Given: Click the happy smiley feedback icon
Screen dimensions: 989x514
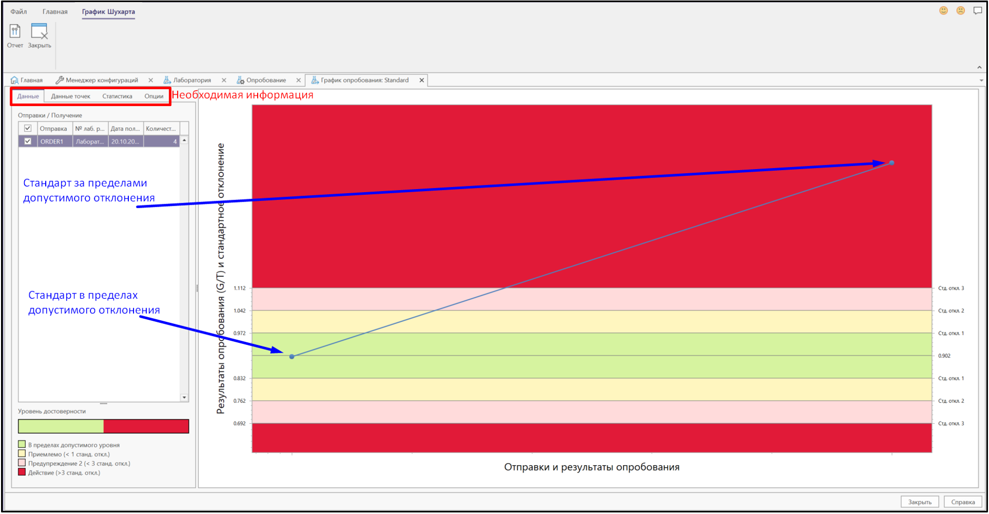Looking at the screenshot, I should click(943, 11).
